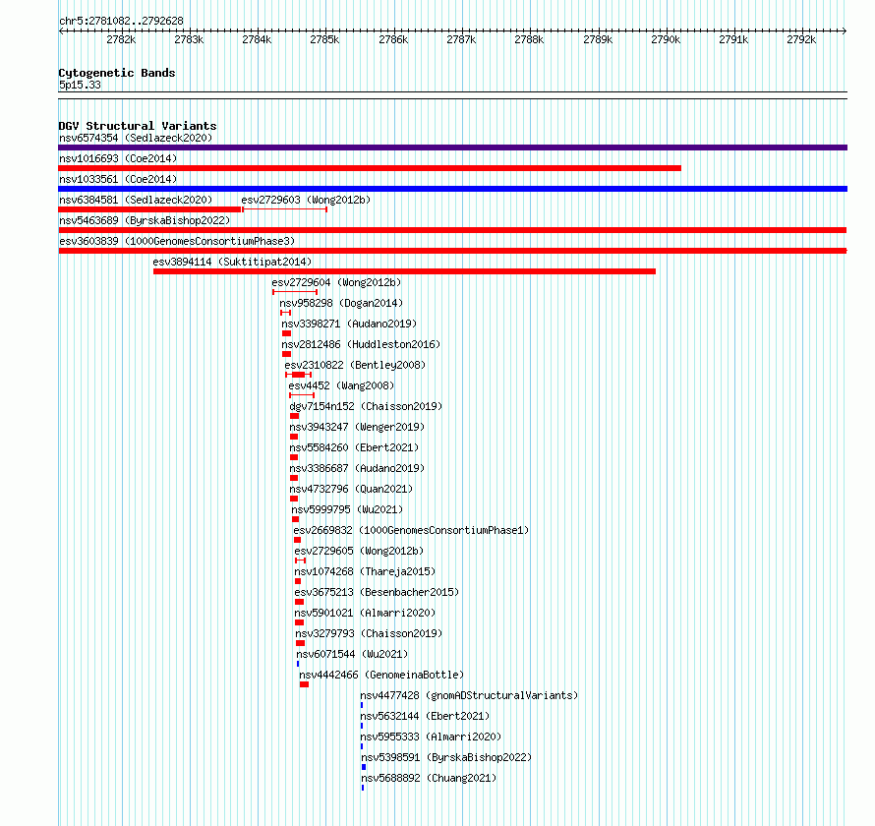The width and height of the screenshot is (875, 826).
Task: Click the esv2729603 thin red interval glyph
Action: 284,209
